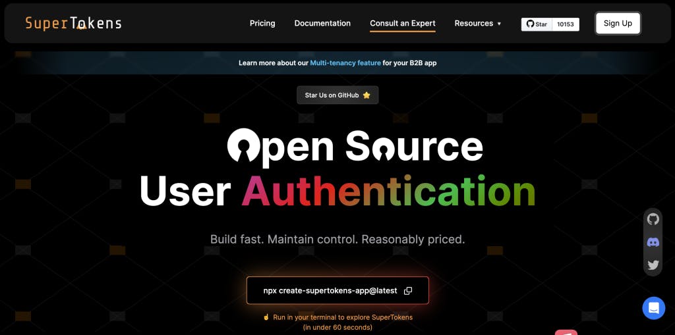Expand the Resources dropdown menu
675x335 pixels.
point(478,23)
